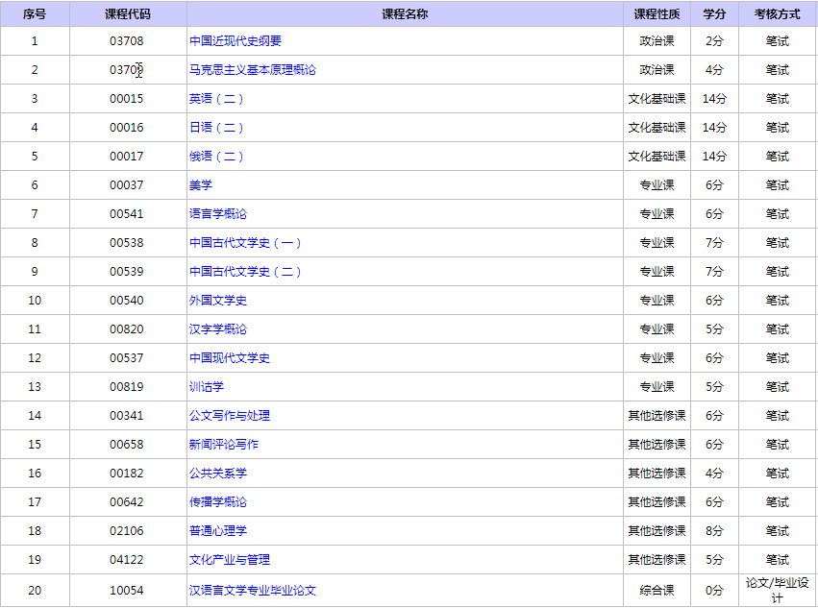The image size is (818, 608).
Task: Open the 美学 course link
Action: coord(201,184)
